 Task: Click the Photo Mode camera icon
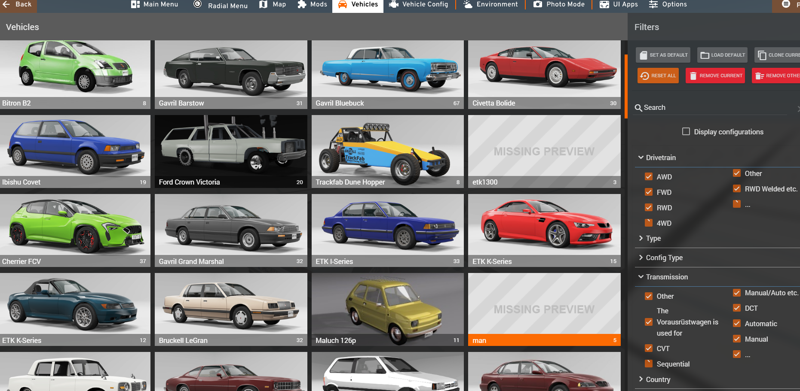coord(538,4)
